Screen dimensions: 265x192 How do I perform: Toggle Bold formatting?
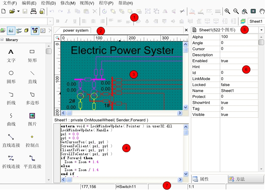point(58,21)
